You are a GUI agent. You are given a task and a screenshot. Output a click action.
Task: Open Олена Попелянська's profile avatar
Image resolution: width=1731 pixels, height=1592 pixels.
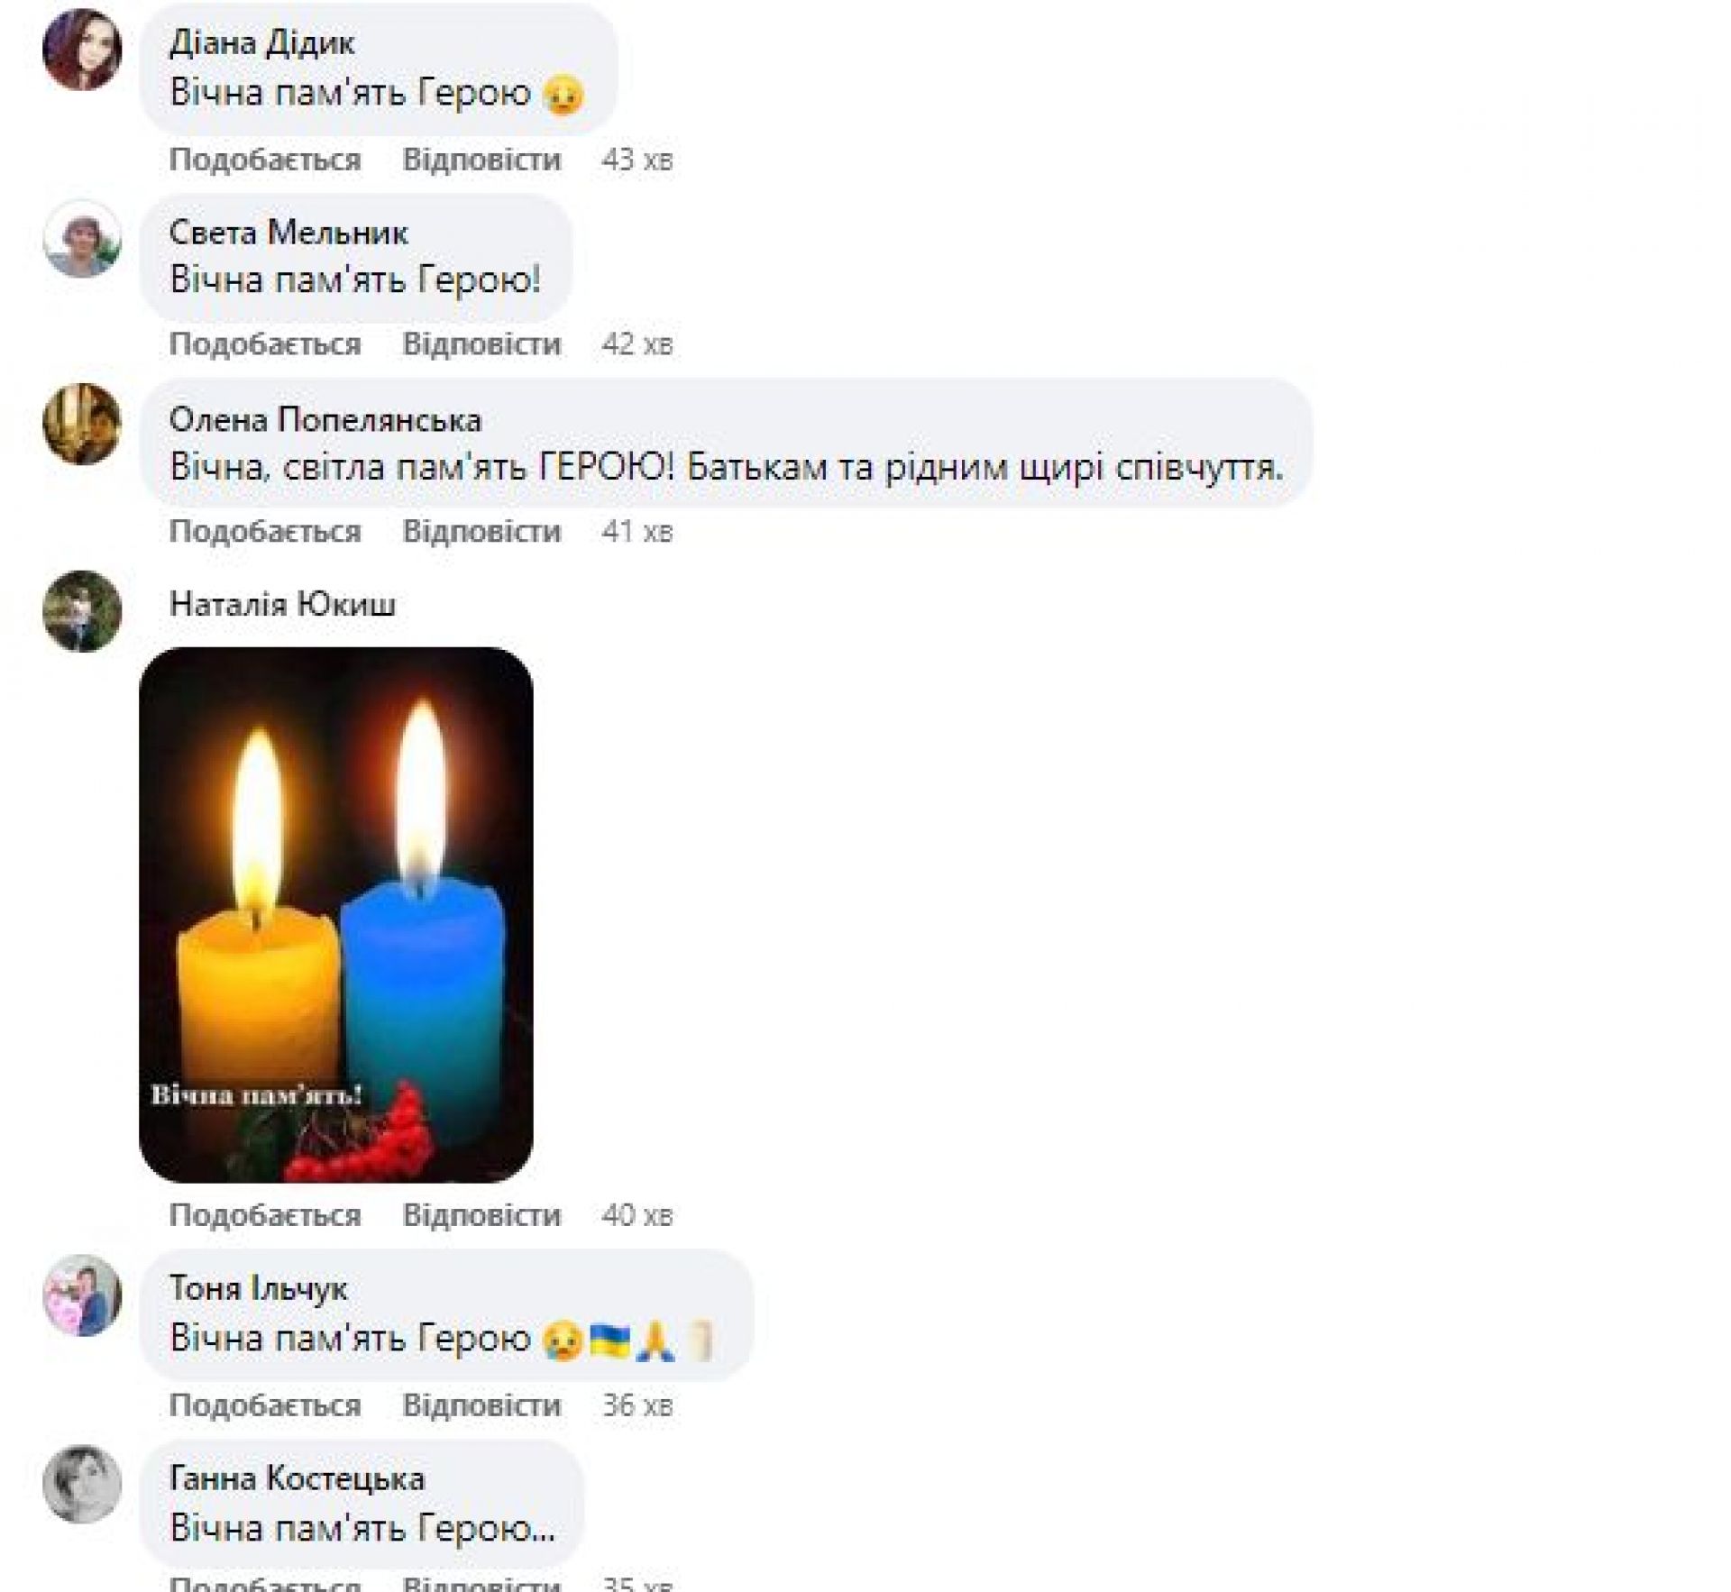tap(82, 425)
